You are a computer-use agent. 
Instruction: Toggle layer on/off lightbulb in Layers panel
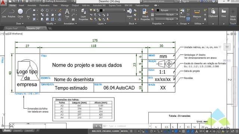(x=91, y=10)
